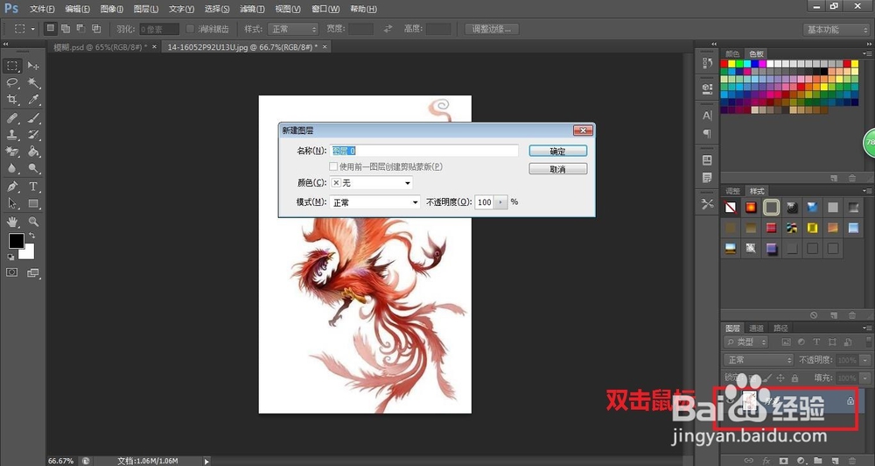Select the Hand tool
This screenshot has width=875, height=466.
point(13,222)
